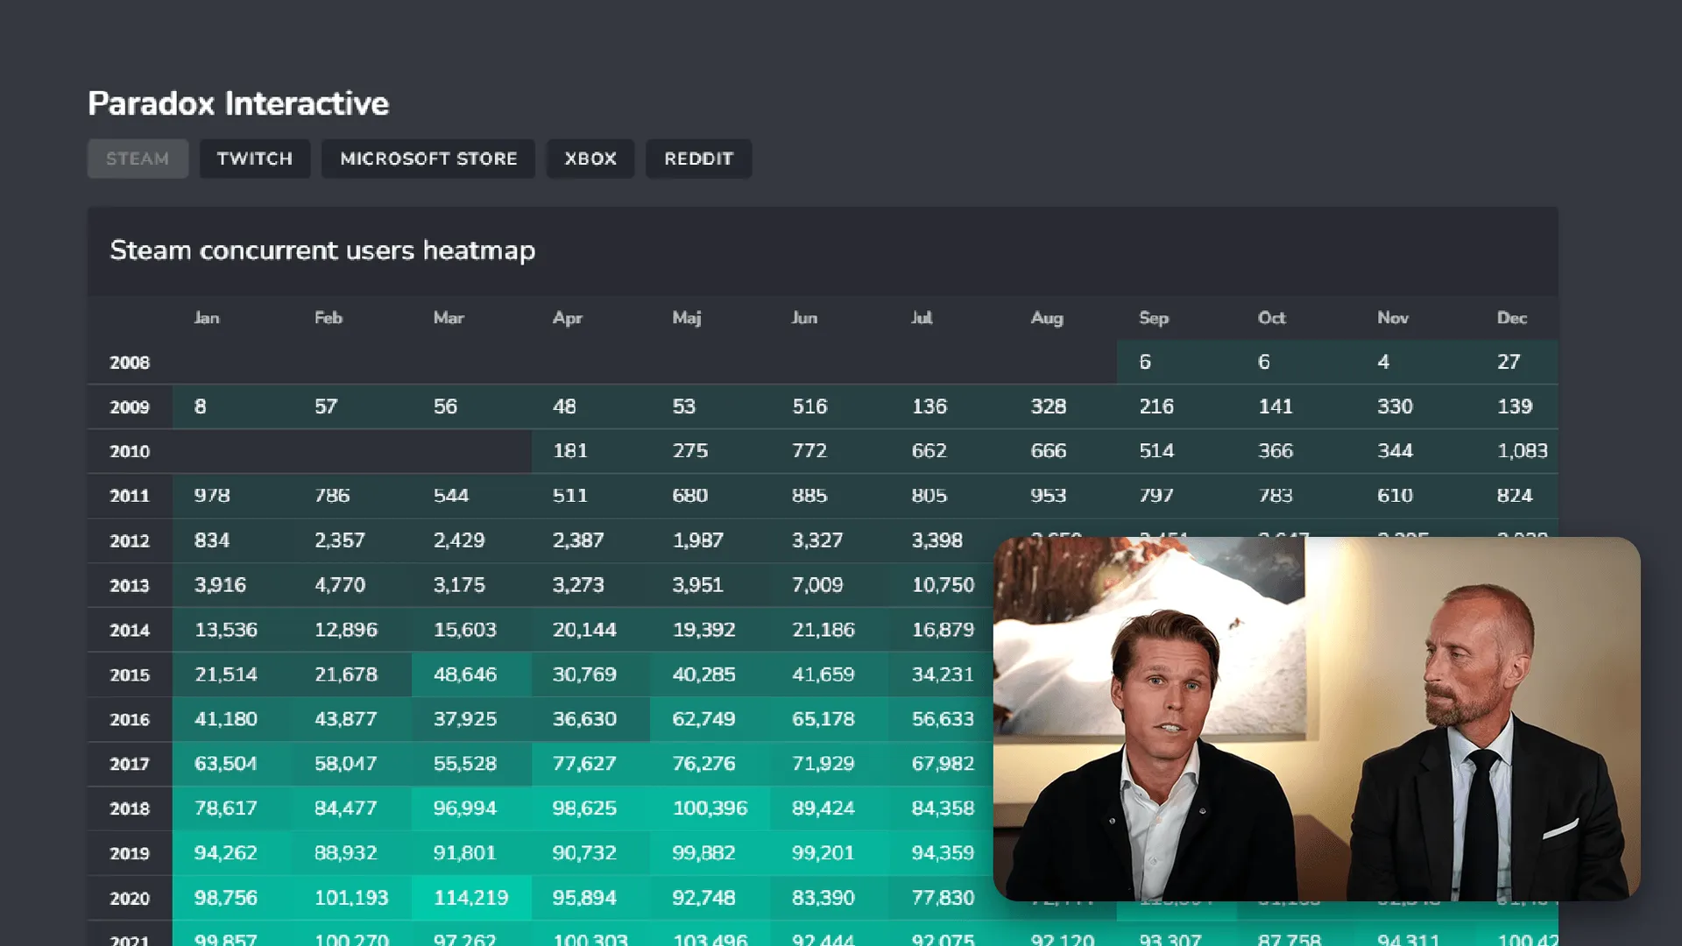Click the 2018 row label

coord(130,809)
